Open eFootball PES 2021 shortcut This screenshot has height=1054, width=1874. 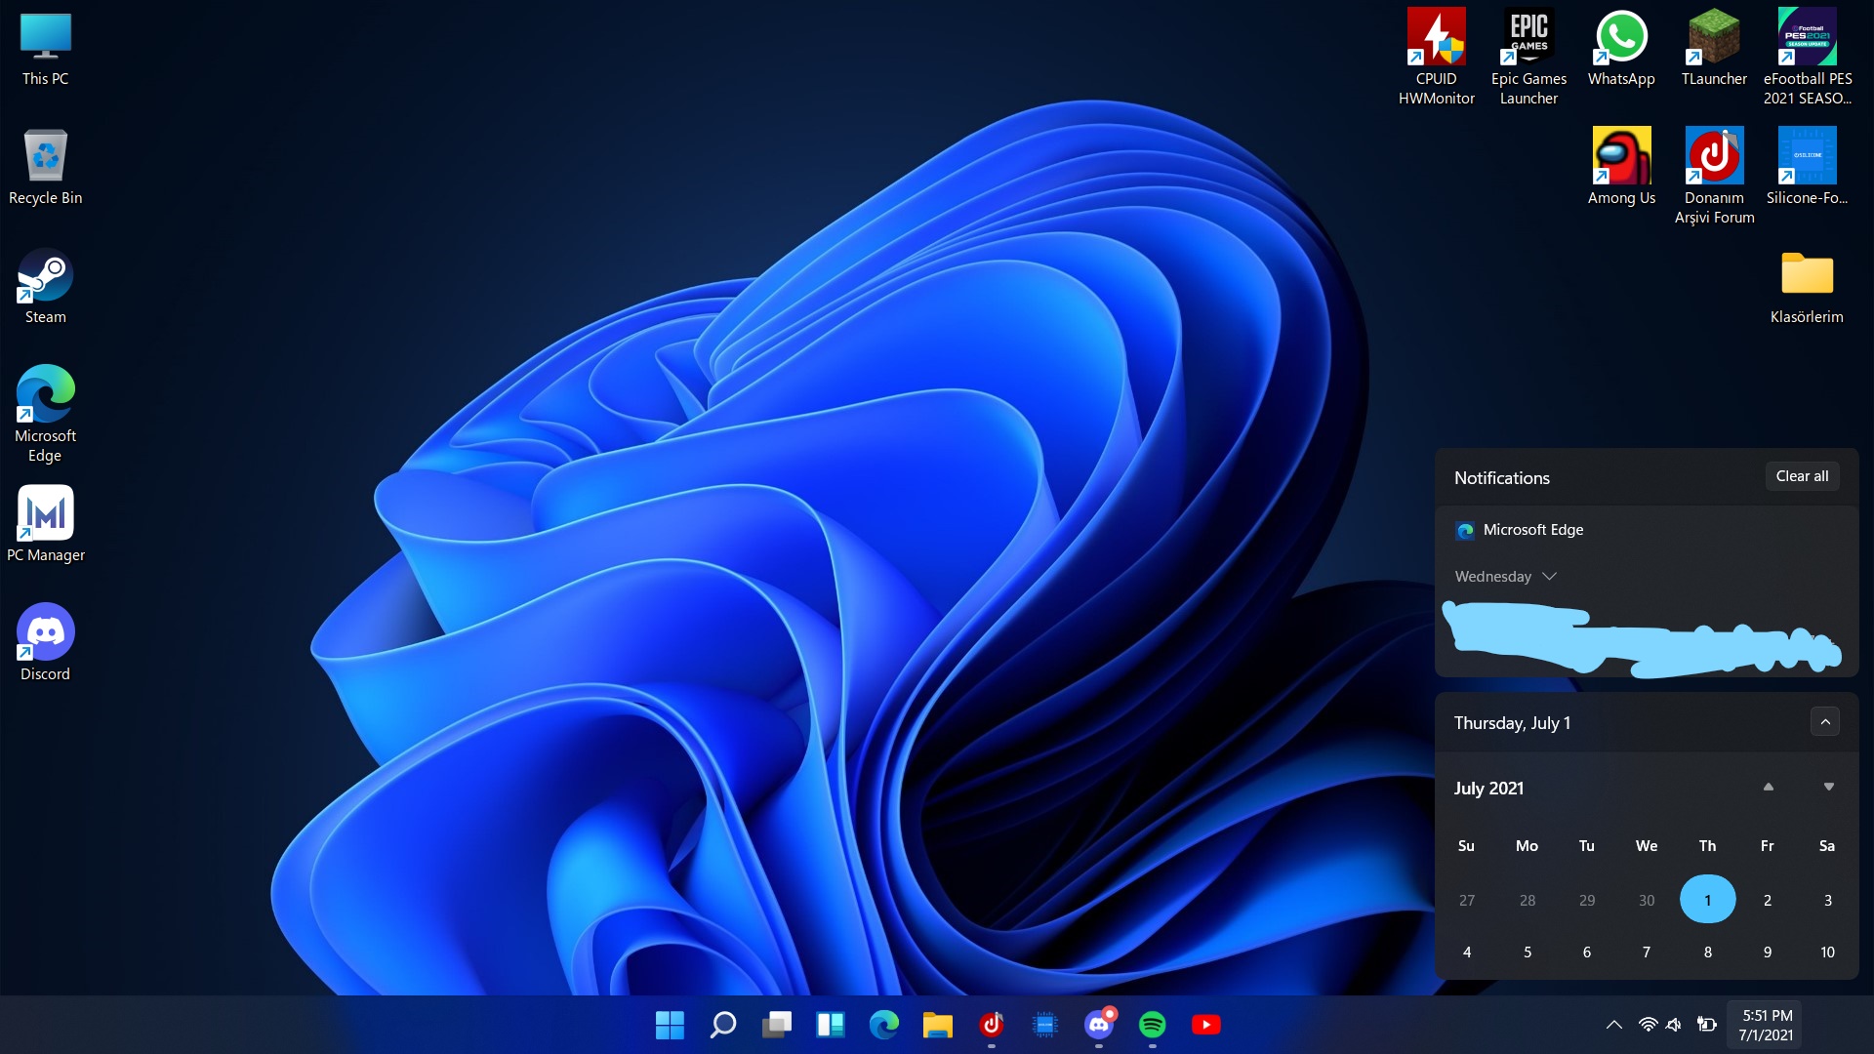[1808, 57]
